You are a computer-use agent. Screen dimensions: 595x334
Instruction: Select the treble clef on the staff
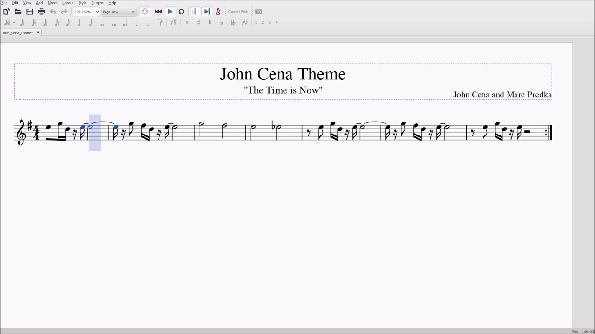[21, 132]
